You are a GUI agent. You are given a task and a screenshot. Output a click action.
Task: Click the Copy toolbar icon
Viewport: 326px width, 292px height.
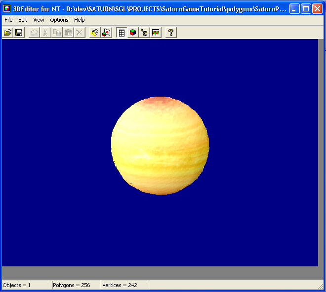tap(57, 33)
